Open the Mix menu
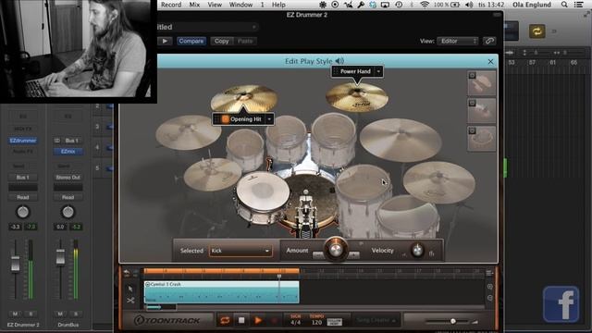This screenshot has height=333, width=592. 194,5
